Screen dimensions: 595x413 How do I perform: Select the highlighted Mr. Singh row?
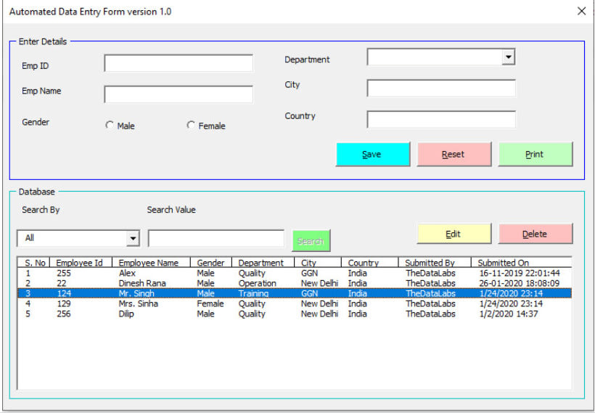pyautogui.click(x=295, y=293)
